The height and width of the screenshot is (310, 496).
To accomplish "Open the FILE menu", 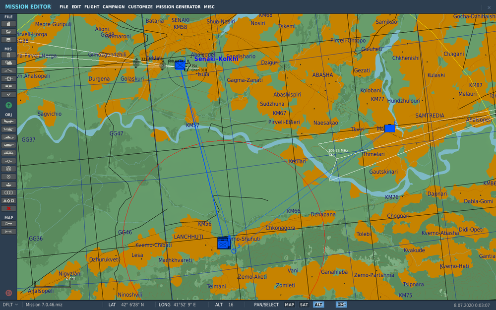I will coord(64,6).
